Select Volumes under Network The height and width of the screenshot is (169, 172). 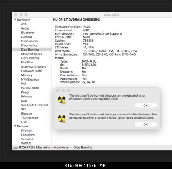point(27,139)
